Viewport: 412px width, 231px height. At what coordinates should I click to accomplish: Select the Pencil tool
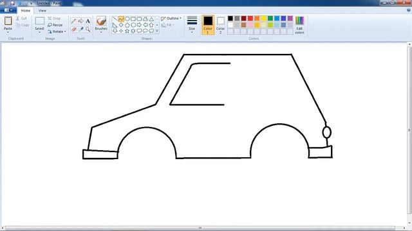coord(74,21)
